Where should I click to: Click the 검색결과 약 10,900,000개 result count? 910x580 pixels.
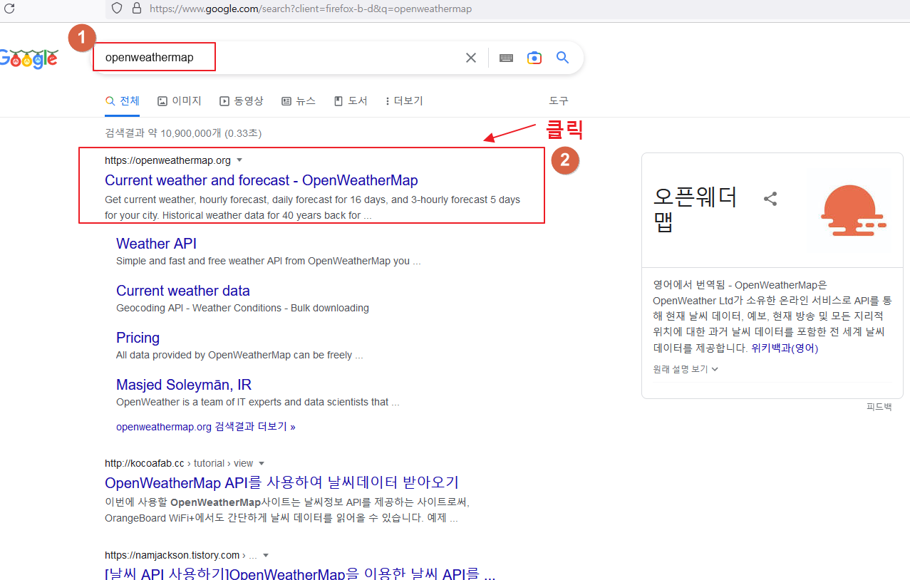click(x=183, y=133)
